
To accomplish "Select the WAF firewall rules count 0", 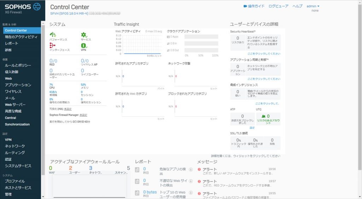I will pos(51,168).
